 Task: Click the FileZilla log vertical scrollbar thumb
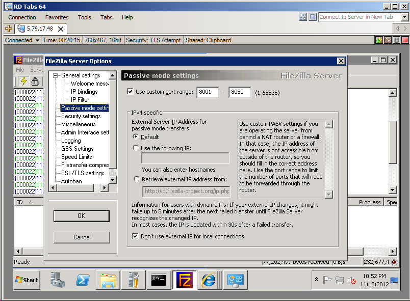tap(393, 143)
